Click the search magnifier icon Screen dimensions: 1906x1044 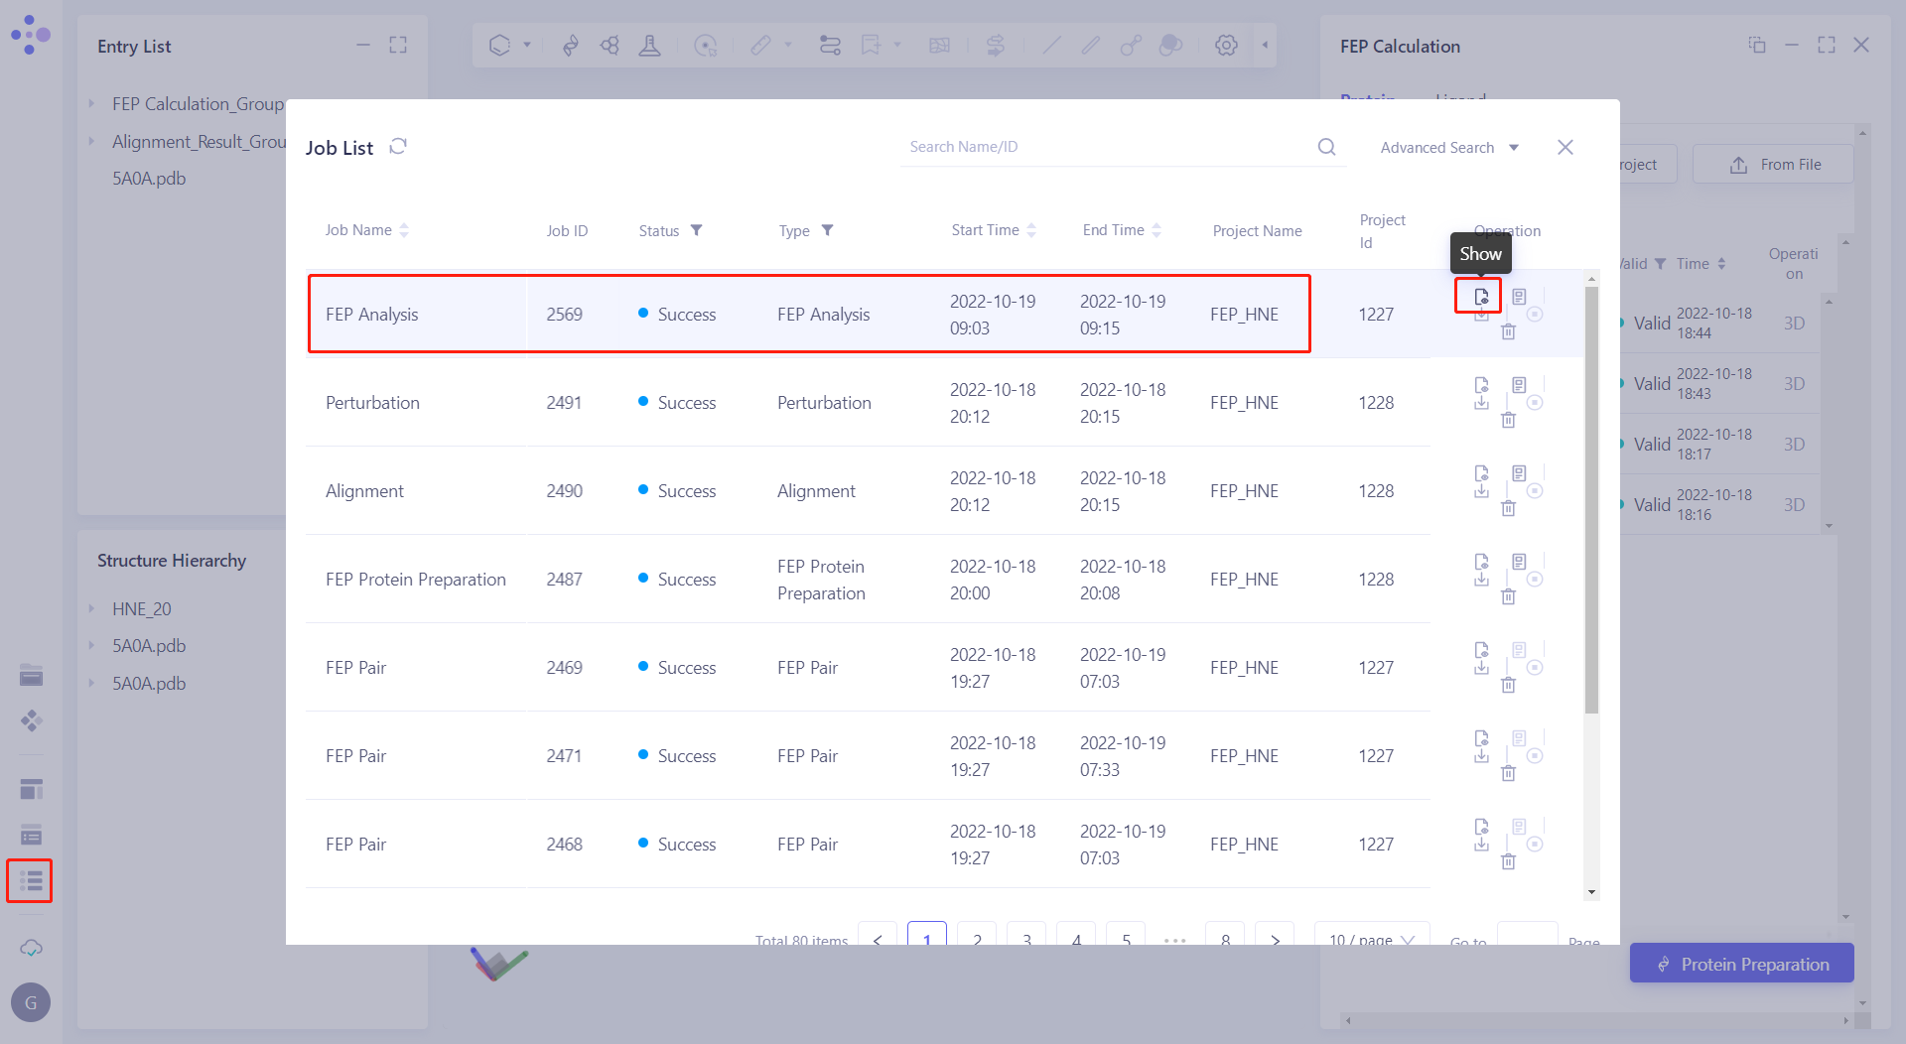1326,147
